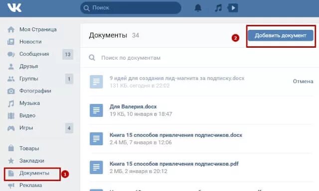319x191 pixels.
Task: Select the text 19 КБ, 10 января в 18:47
Action: tap(141, 114)
